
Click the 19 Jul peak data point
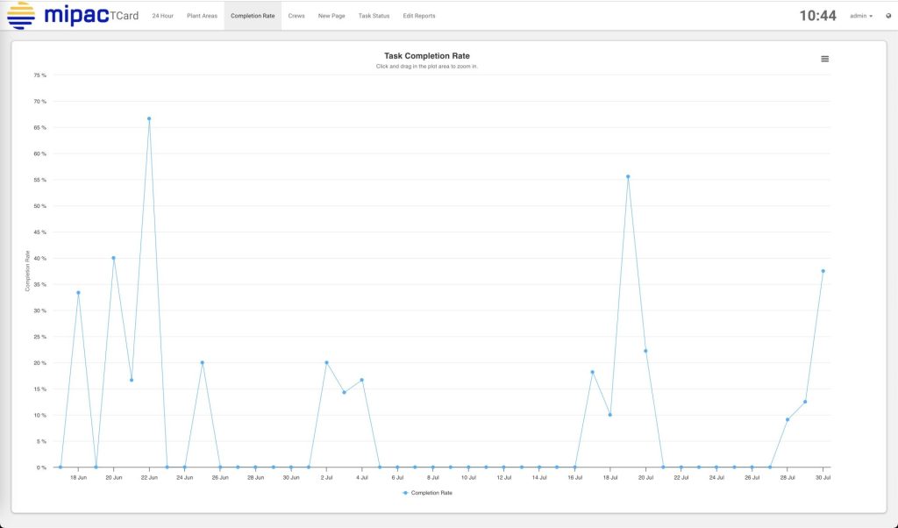pyautogui.click(x=628, y=176)
